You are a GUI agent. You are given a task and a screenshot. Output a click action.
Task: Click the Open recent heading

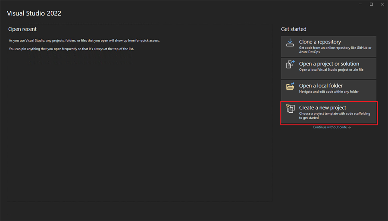(x=22, y=29)
